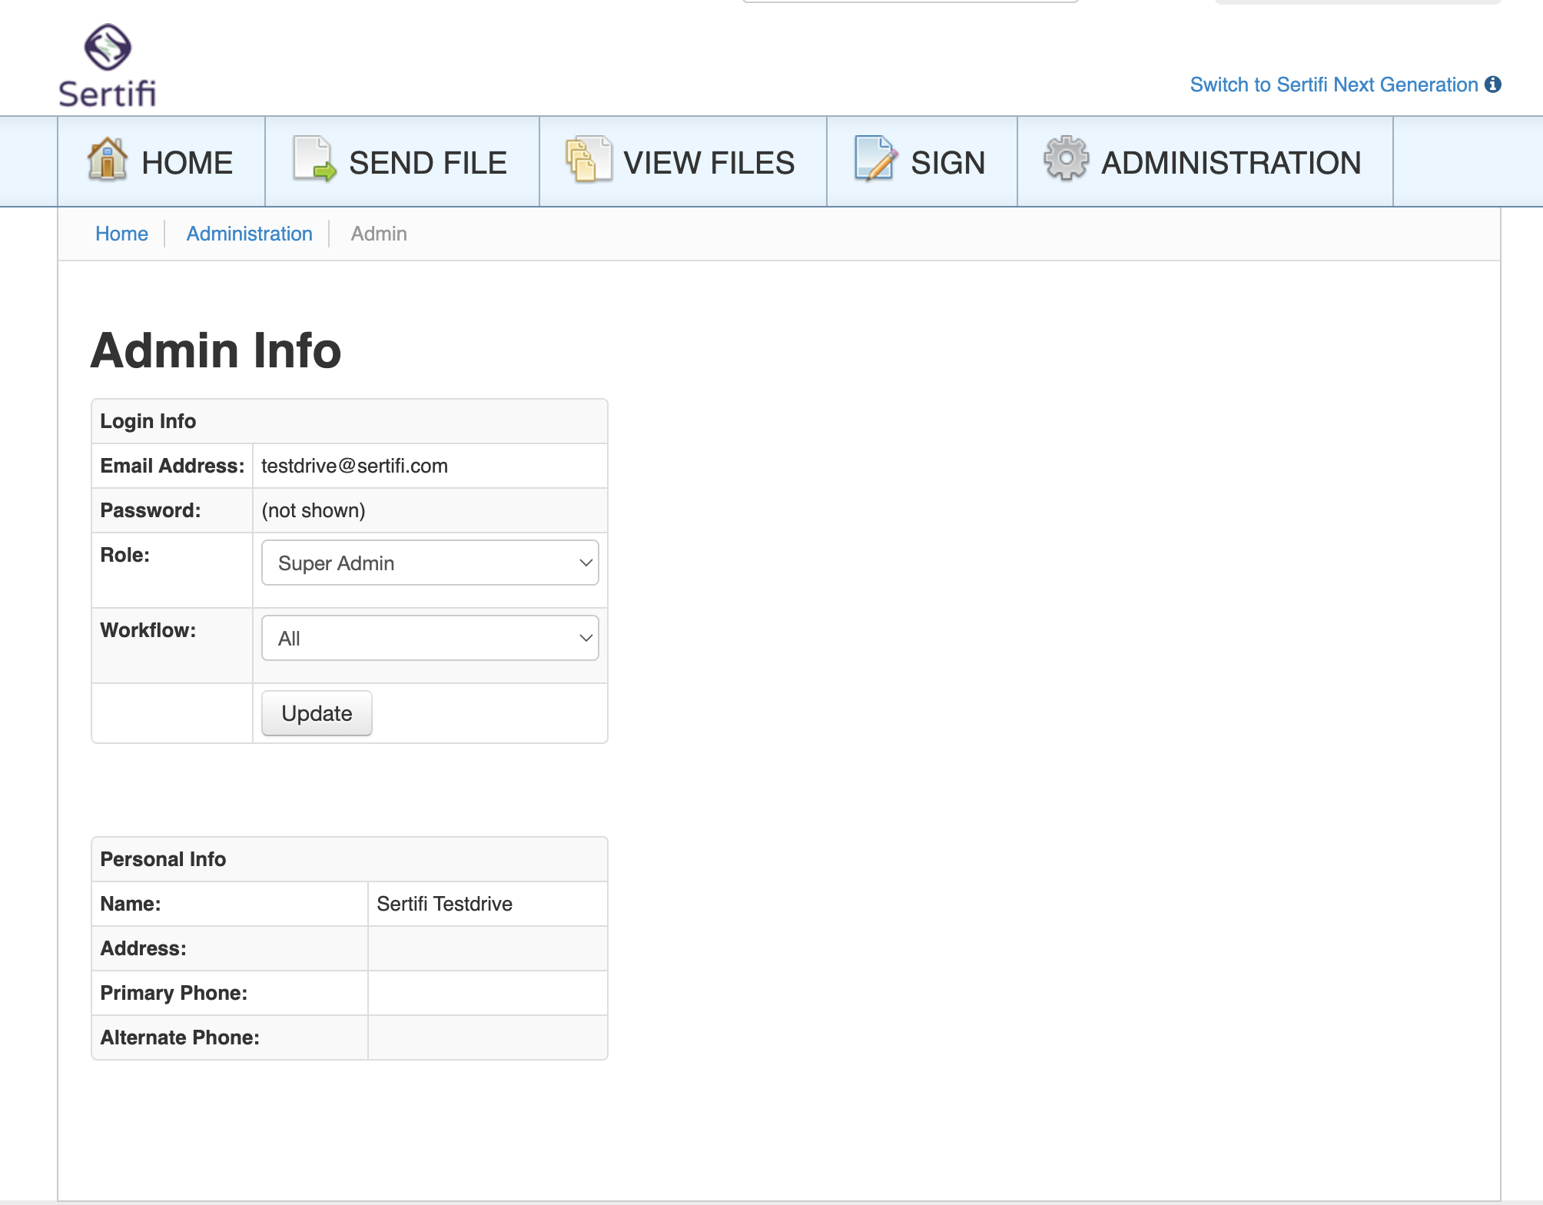
Task: Click the Admin Info page heading
Action: (216, 350)
